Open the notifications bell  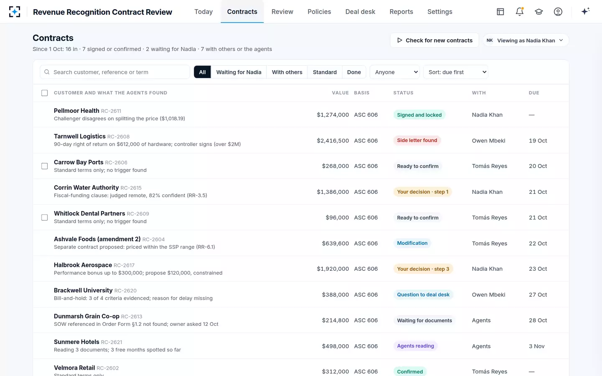coord(520,12)
